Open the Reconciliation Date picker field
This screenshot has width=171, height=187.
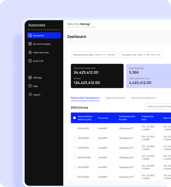click(x=94, y=55)
